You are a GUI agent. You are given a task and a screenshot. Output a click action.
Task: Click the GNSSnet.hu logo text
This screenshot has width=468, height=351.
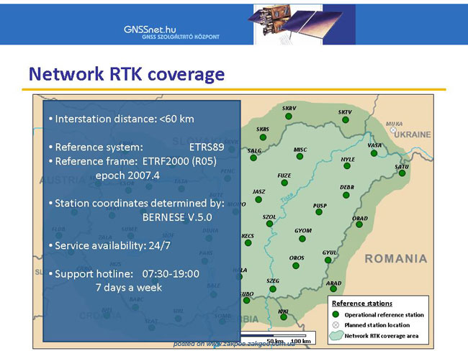click(150, 29)
